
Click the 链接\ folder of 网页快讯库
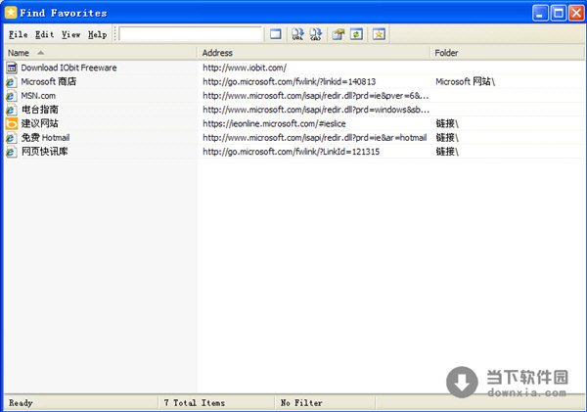point(447,152)
